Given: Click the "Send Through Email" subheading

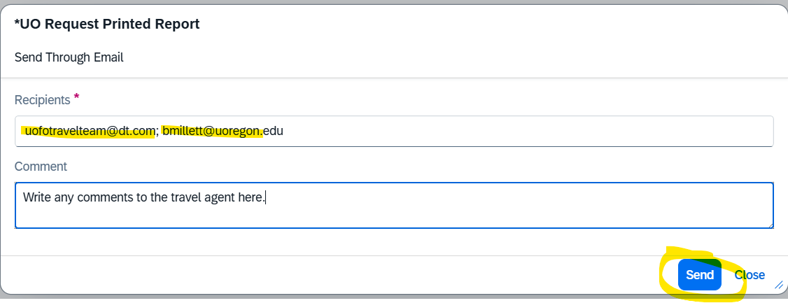Looking at the screenshot, I should tap(69, 57).
